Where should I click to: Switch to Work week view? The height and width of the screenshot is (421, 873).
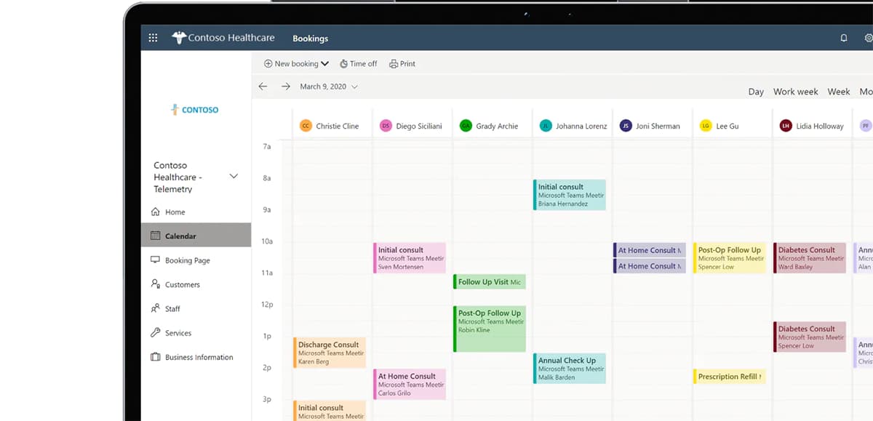click(796, 92)
